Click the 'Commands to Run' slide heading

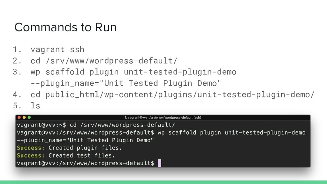[65, 27]
